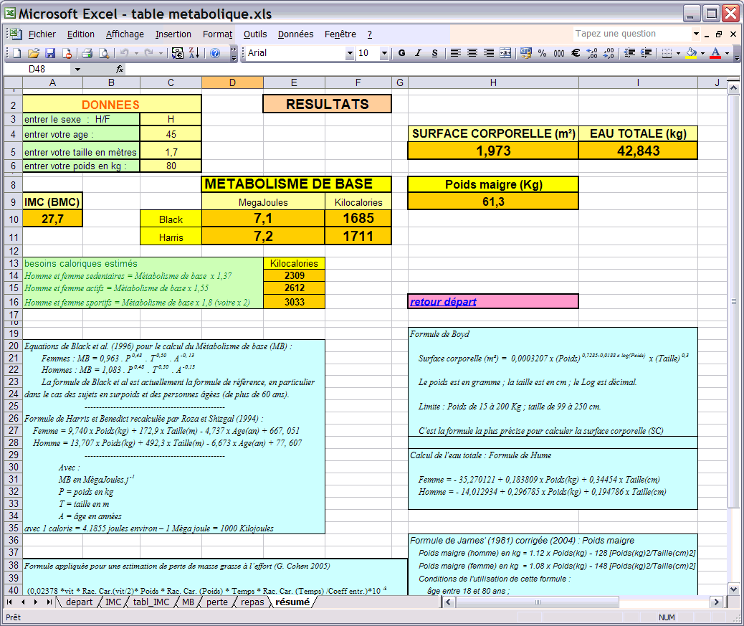Toggle center text alignment
Image resolution: width=744 pixels, height=626 pixels.
472,53
